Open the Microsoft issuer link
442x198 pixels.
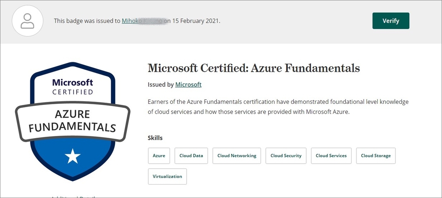(x=188, y=84)
